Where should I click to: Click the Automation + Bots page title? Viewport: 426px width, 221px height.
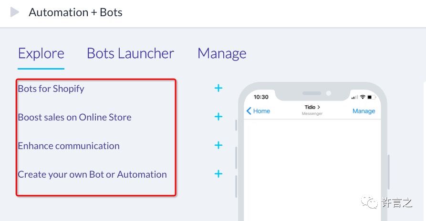click(x=75, y=12)
